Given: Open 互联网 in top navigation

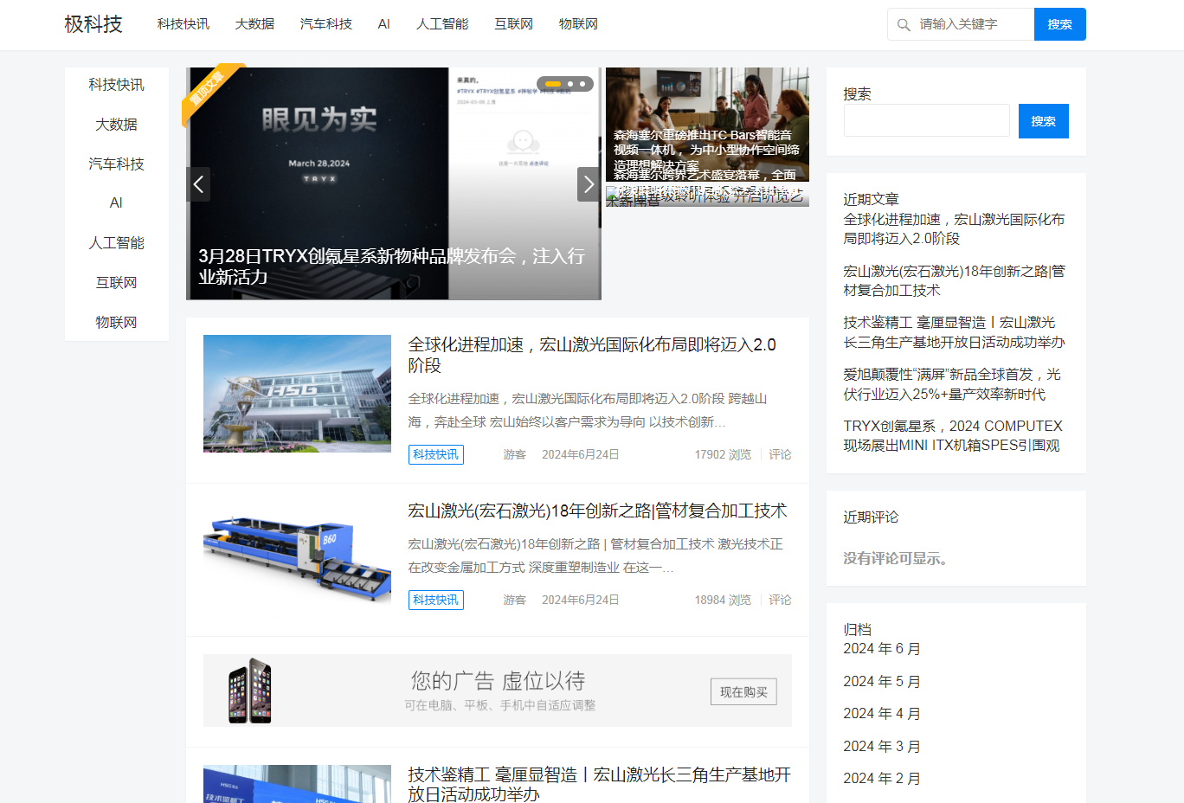Looking at the screenshot, I should click(x=513, y=24).
